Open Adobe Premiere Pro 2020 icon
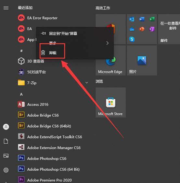The width and height of the screenshot is (180, 183). [21, 179]
